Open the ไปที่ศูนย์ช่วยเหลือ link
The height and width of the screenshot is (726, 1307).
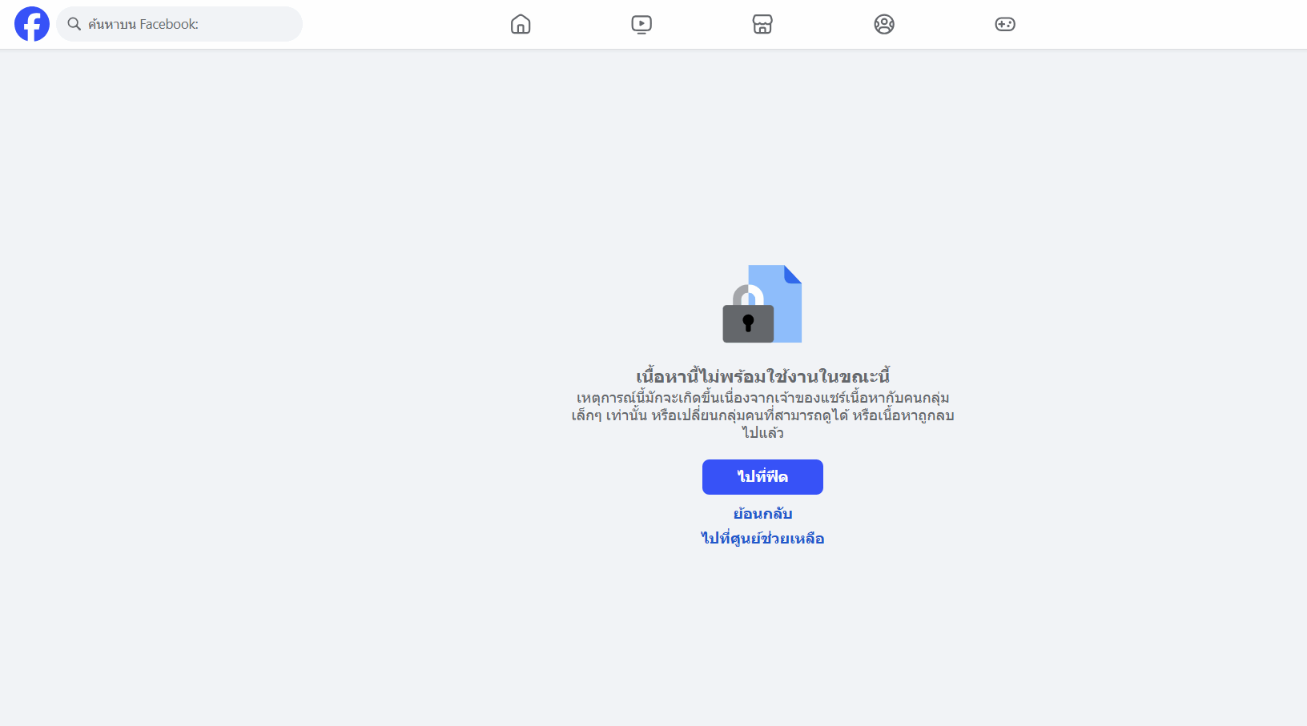click(762, 539)
